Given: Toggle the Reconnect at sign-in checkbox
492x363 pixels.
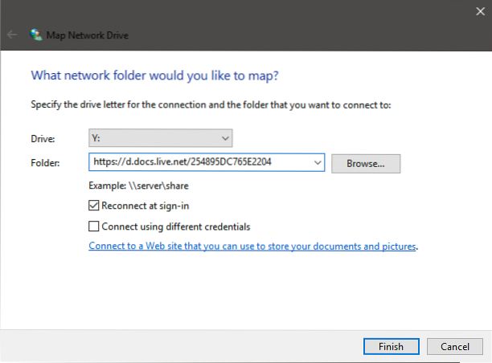Looking at the screenshot, I should tap(95, 206).
